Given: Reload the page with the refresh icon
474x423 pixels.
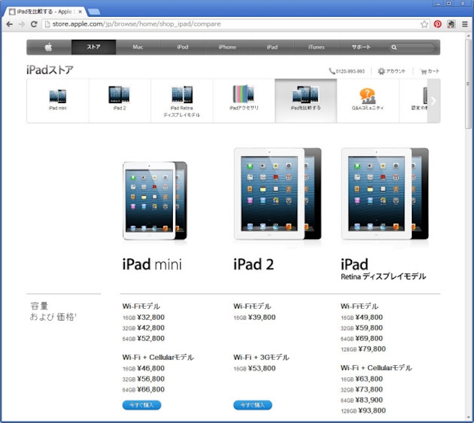Looking at the screenshot, I should pos(33,24).
